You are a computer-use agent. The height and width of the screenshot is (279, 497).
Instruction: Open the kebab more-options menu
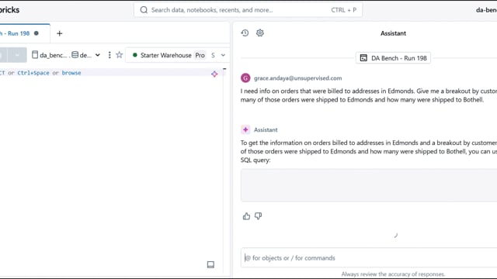(x=109, y=55)
